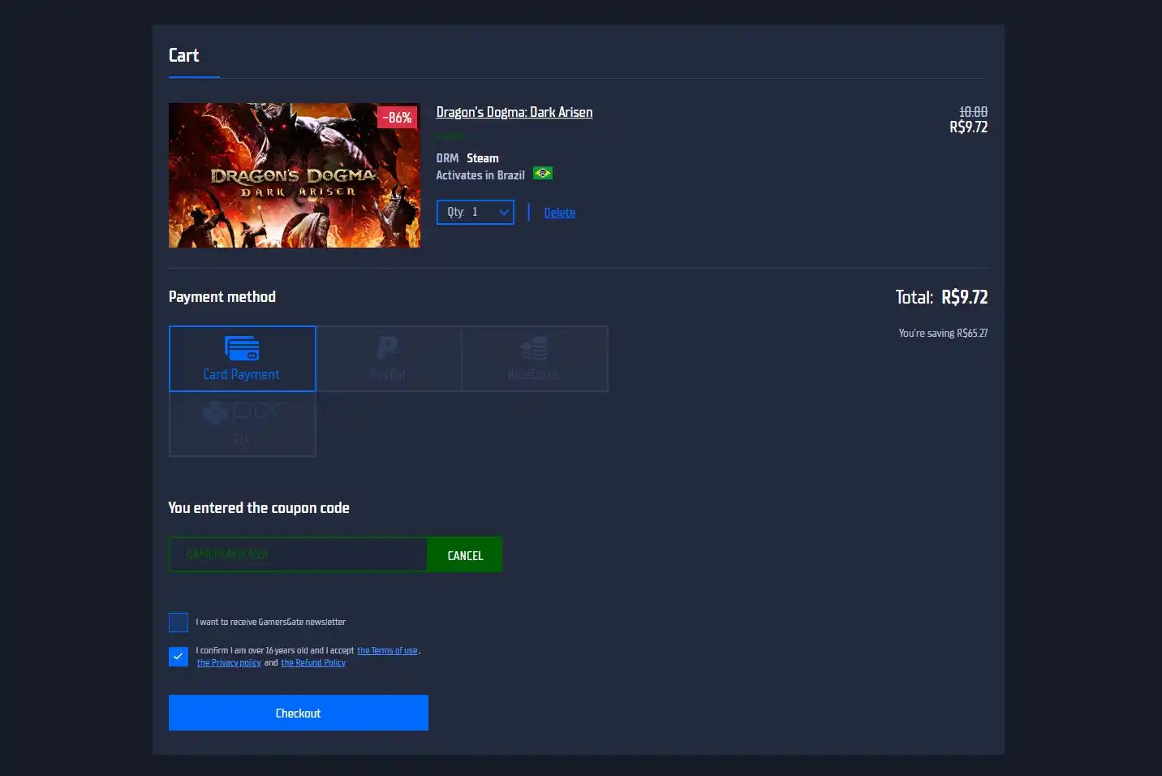
Task: Select the Pix payment tile
Action: pyautogui.click(x=242, y=424)
